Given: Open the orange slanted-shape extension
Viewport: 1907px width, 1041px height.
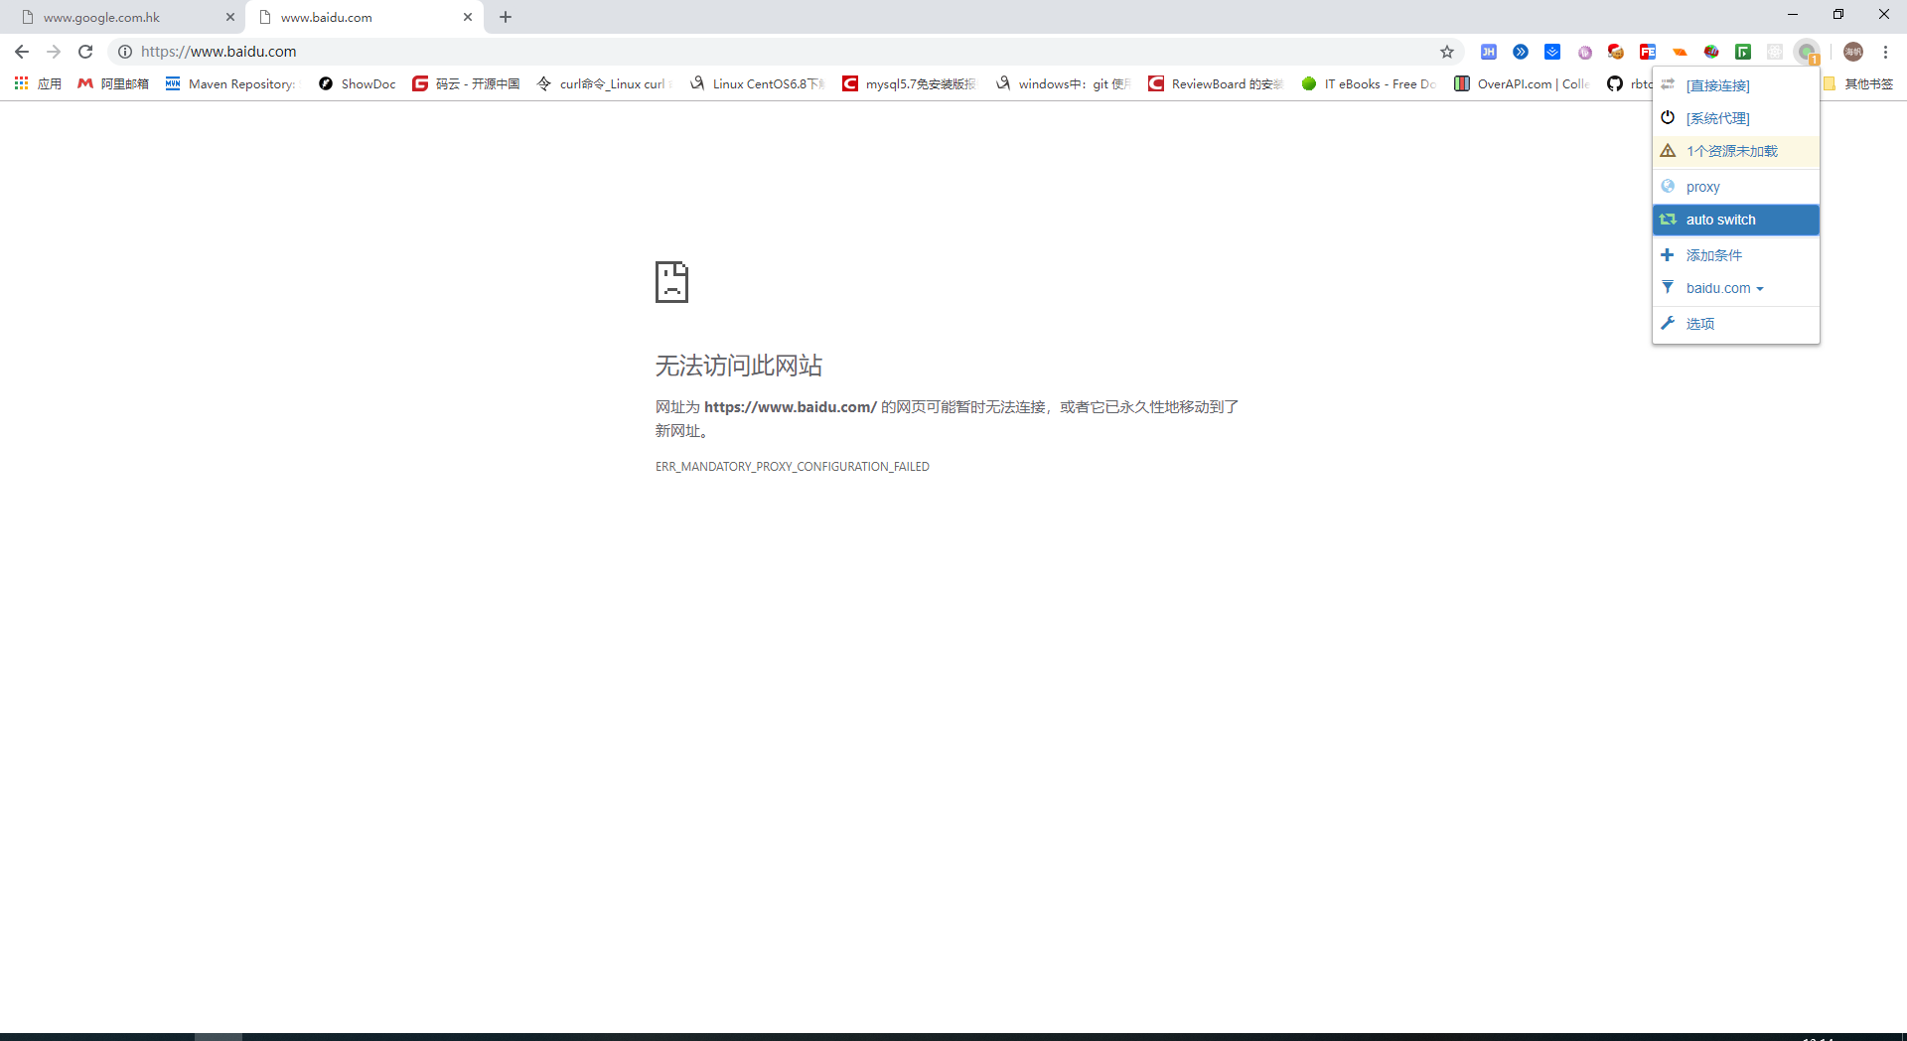Looking at the screenshot, I should pos(1680,52).
